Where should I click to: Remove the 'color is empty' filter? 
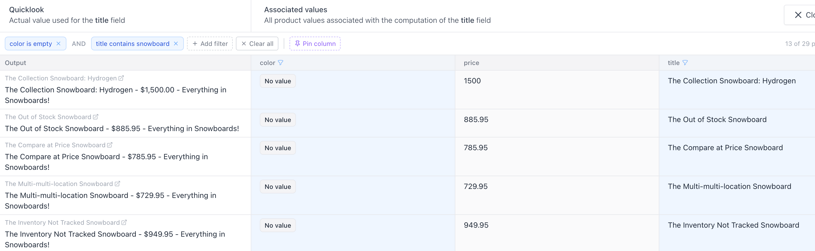pyautogui.click(x=58, y=44)
